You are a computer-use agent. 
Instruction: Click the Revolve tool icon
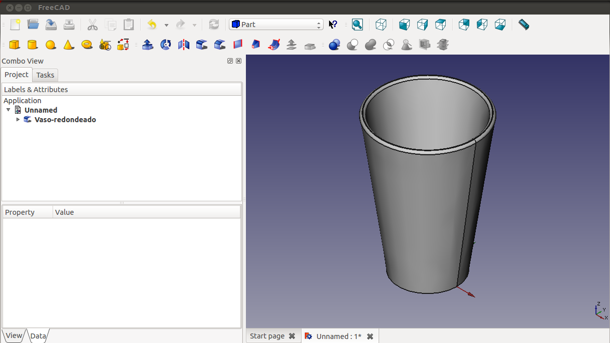(166, 45)
